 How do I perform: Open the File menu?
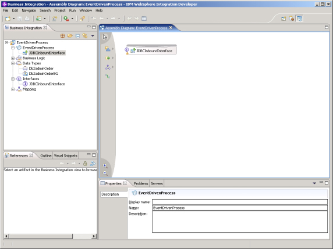(5, 10)
